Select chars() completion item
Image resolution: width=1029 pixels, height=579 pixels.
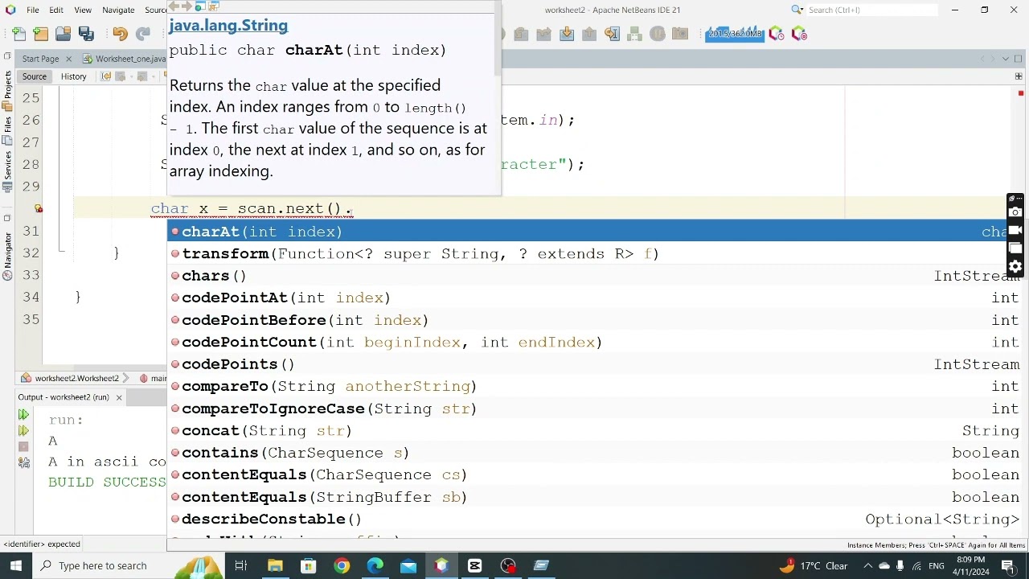tap(595, 276)
